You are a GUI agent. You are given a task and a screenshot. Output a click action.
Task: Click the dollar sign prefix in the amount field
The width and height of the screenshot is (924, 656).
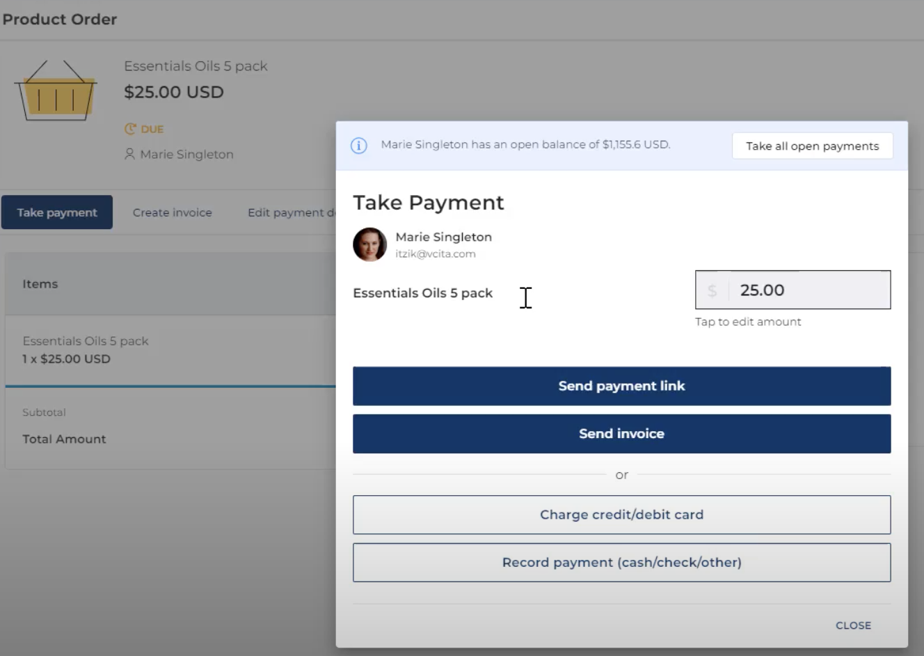pyautogui.click(x=712, y=290)
